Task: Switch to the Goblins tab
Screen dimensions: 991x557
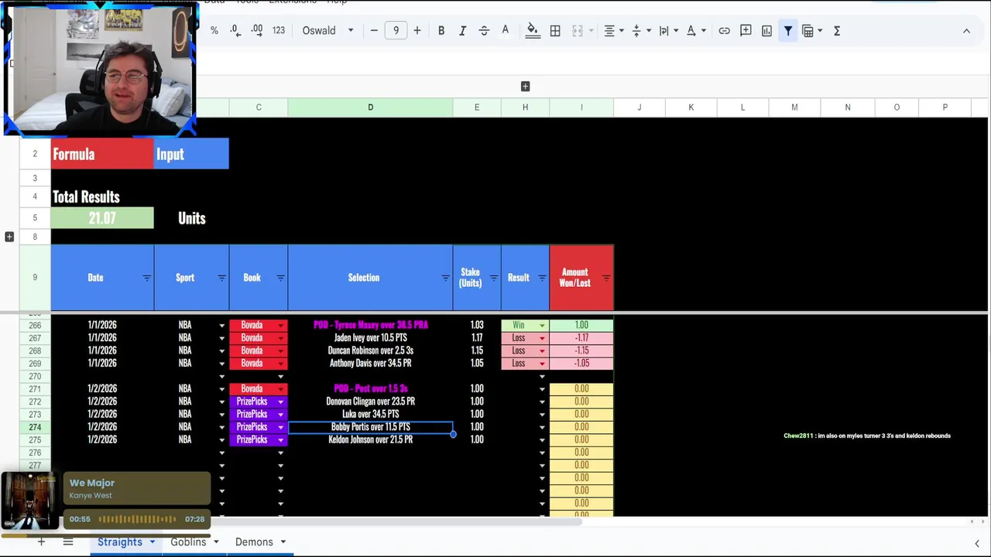Action: tap(188, 542)
